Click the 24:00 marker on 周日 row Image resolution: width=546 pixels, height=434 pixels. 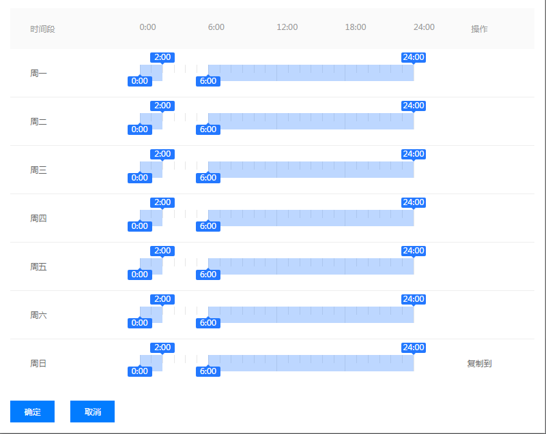point(414,347)
